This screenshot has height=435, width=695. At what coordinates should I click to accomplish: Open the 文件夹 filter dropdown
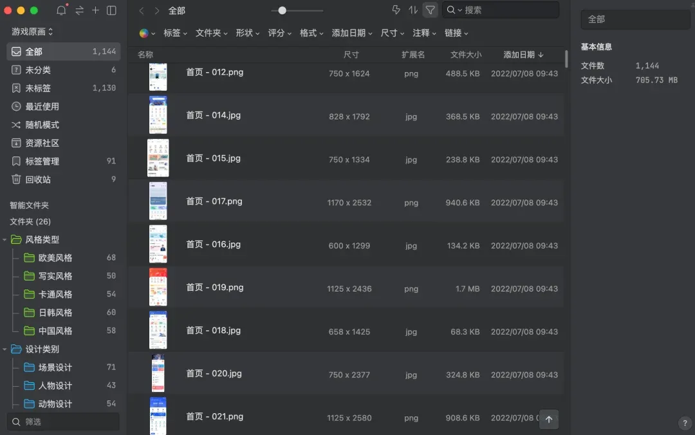click(x=212, y=33)
